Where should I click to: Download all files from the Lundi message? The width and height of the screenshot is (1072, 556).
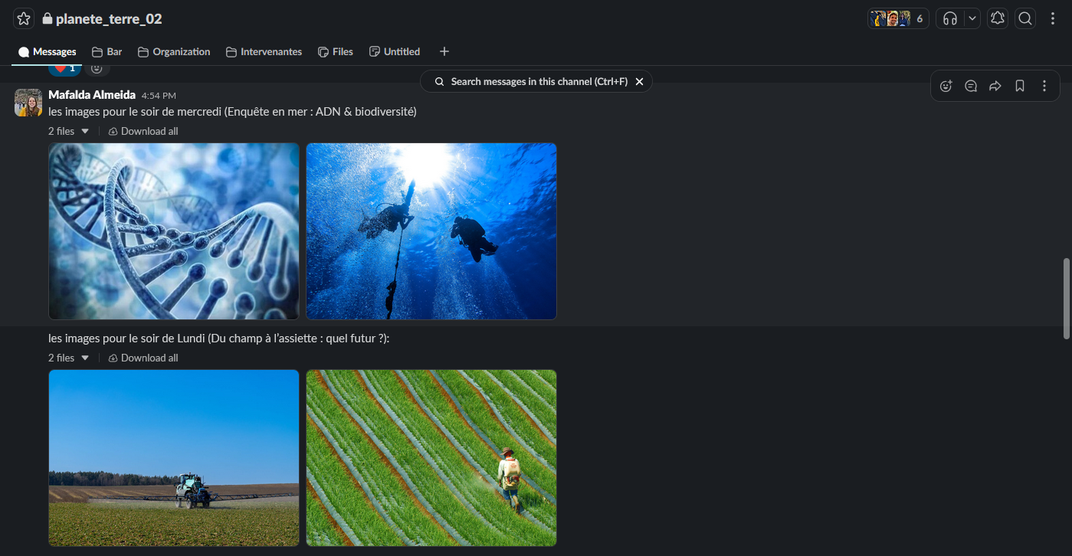[143, 358]
